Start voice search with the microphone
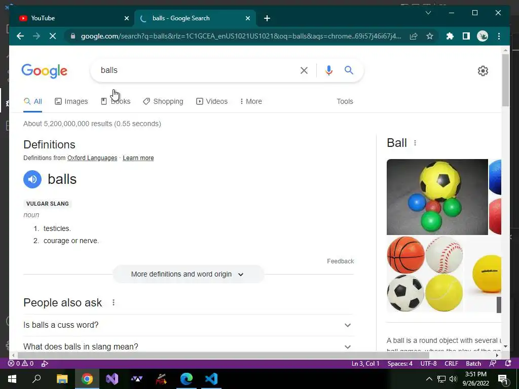The image size is (519, 389). (x=328, y=70)
